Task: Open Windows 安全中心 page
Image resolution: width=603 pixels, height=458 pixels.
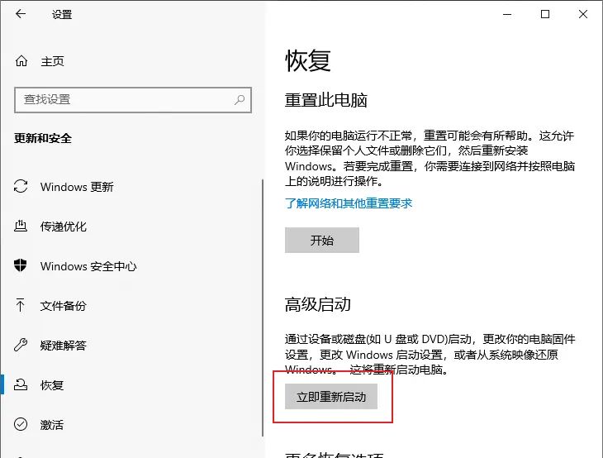Action: [88, 266]
